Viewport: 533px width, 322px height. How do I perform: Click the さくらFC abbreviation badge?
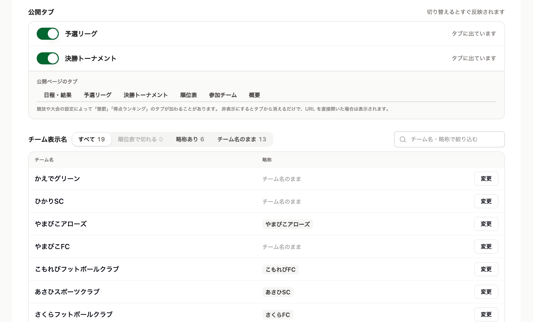[278, 315]
